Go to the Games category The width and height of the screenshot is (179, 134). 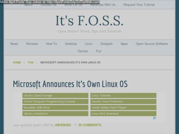pos(83,51)
